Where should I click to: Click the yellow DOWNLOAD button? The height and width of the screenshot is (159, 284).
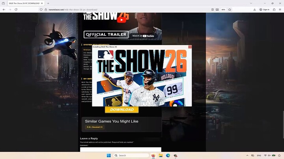[122, 110]
